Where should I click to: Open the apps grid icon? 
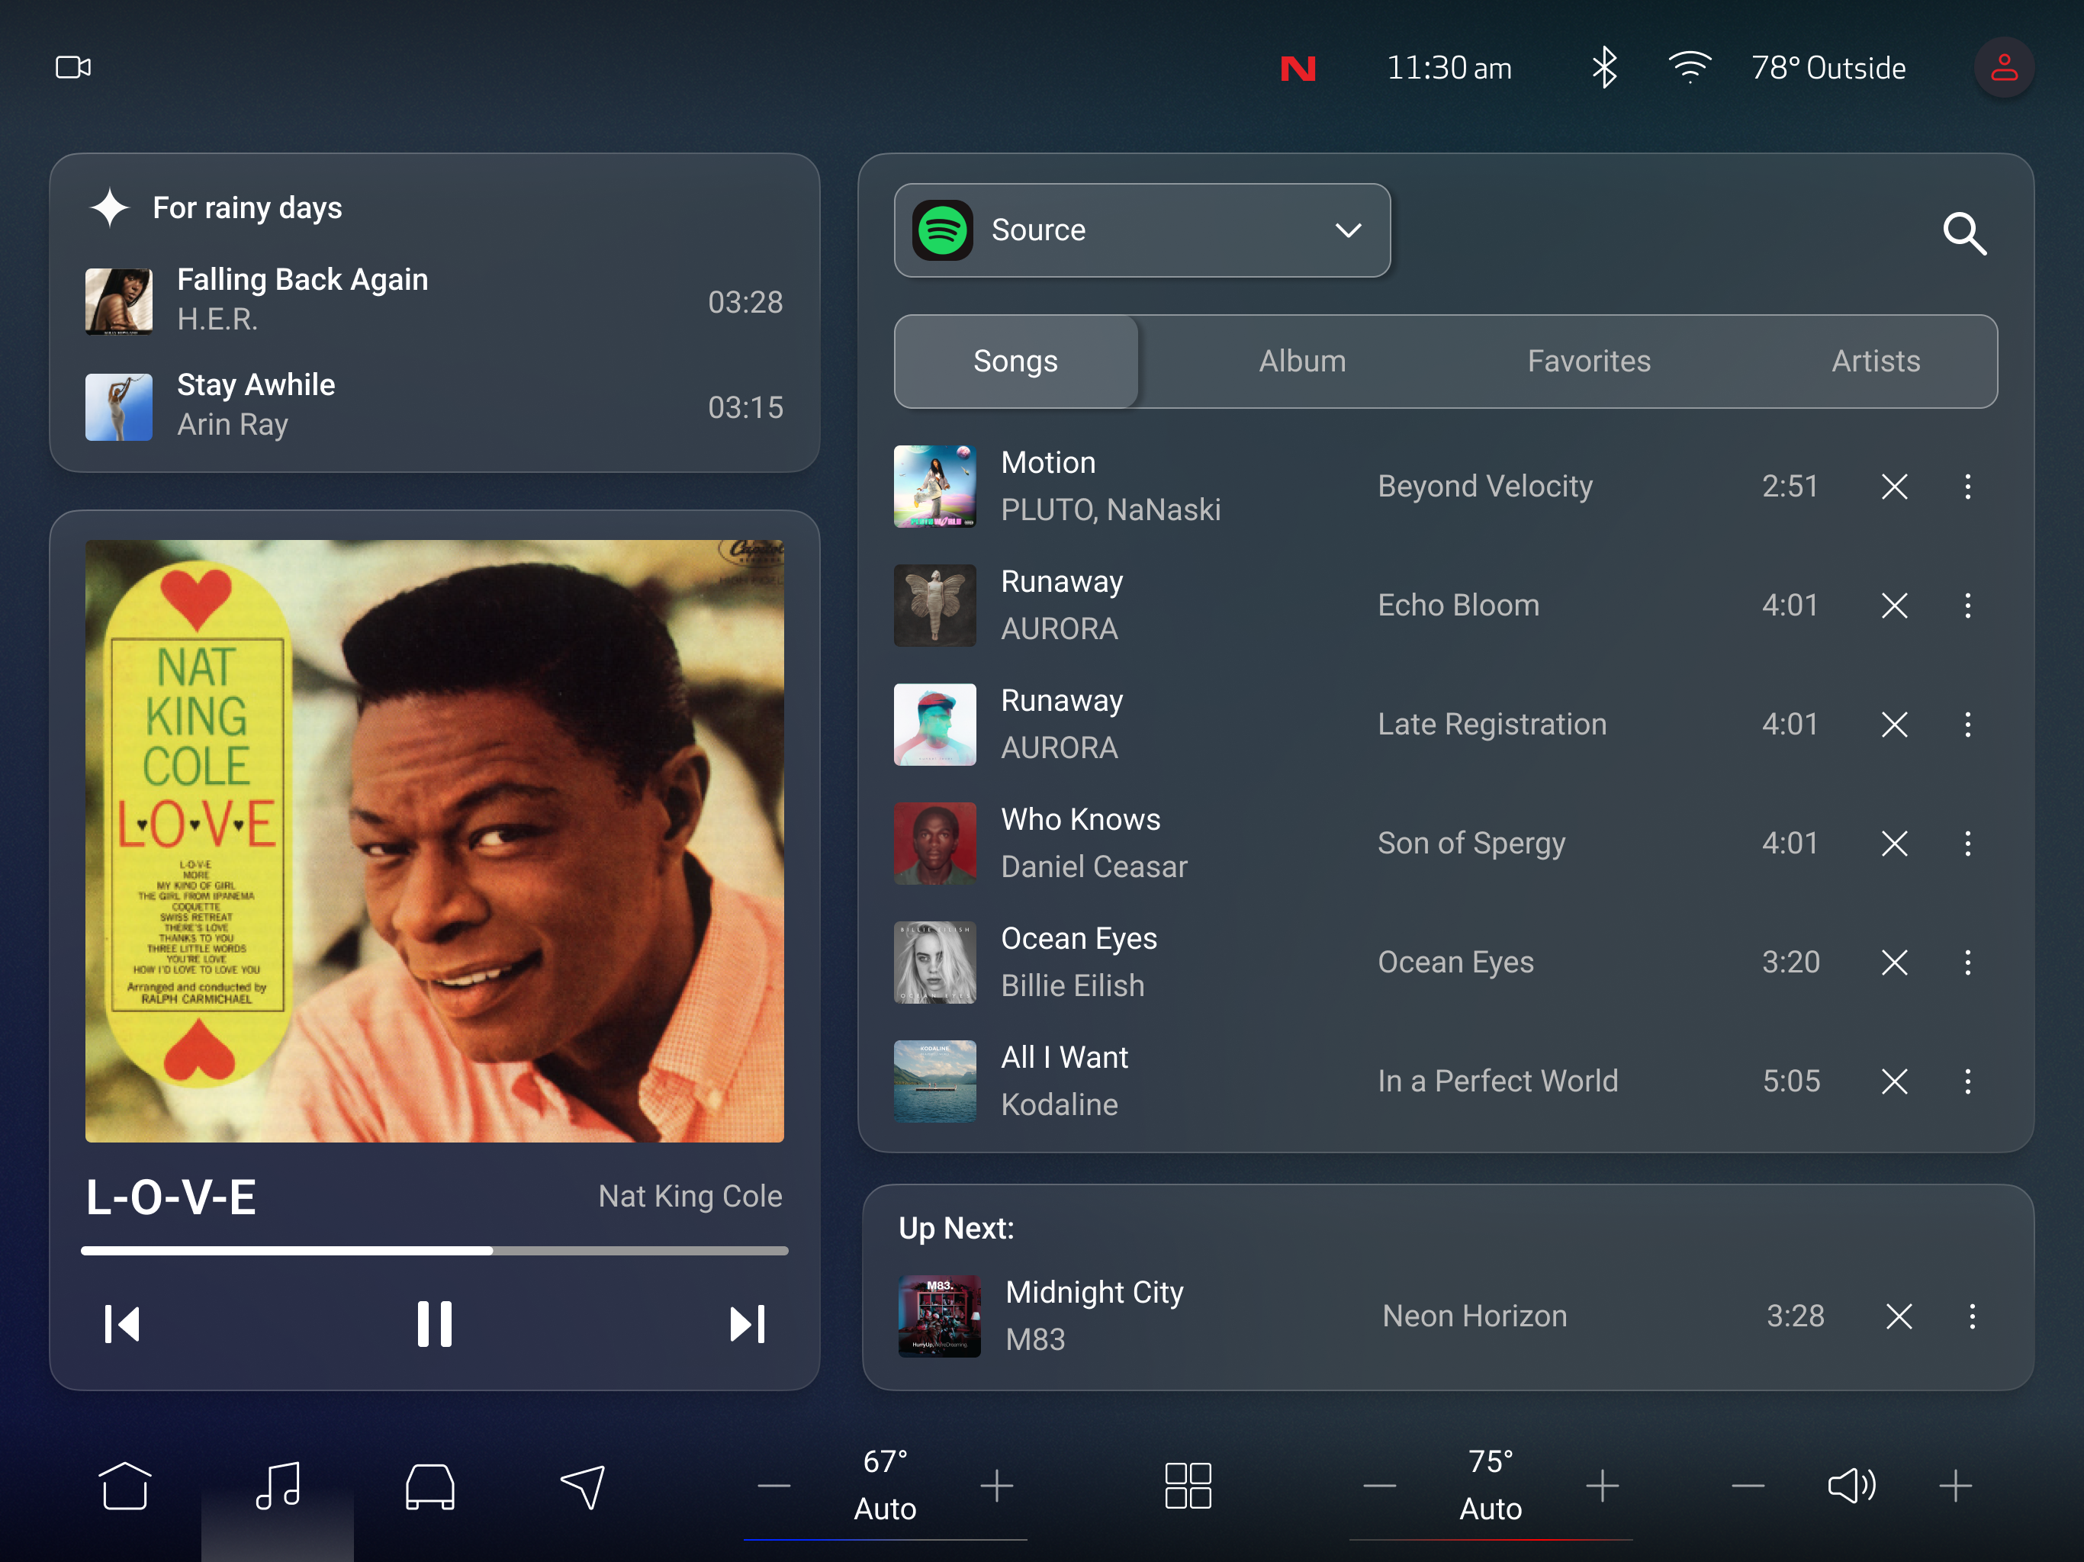pyautogui.click(x=1187, y=1486)
